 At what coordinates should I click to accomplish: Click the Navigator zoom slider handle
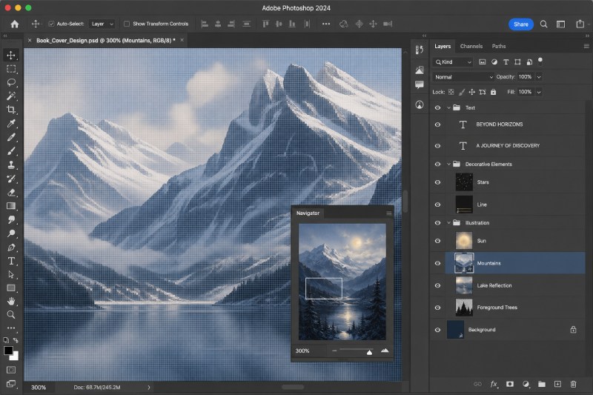point(369,352)
